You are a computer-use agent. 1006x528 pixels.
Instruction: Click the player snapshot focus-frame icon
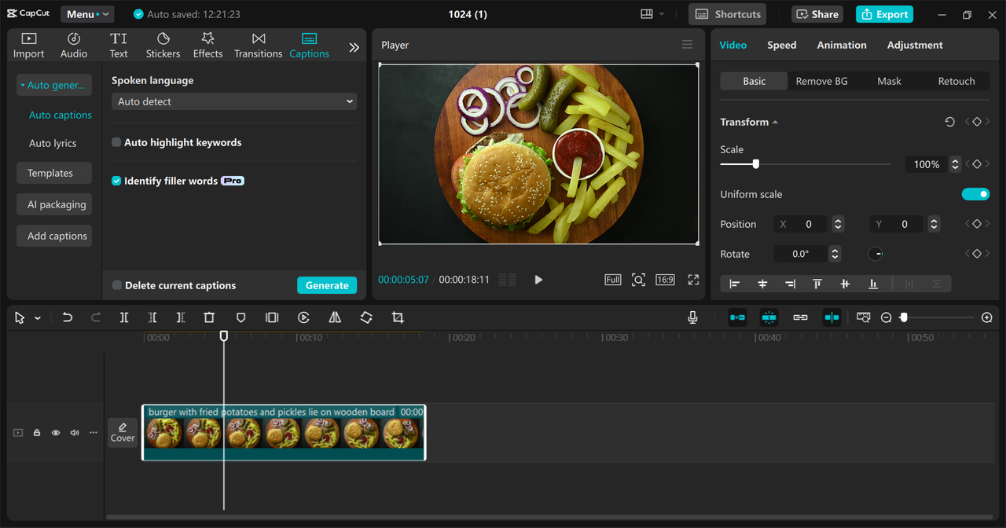coord(638,280)
